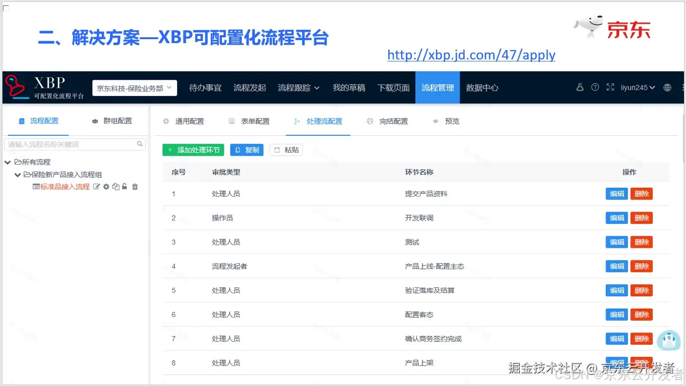The height and width of the screenshot is (386, 686).
Task: Click the 粘贴 button
Action: point(286,150)
